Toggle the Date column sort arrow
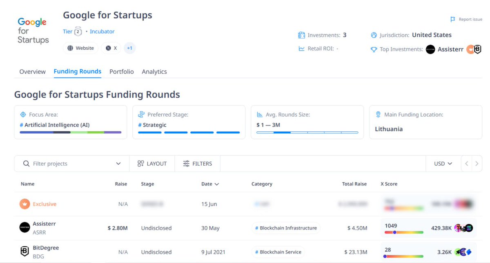The height and width of the screenshot is (263, 490). click(217, 184)
